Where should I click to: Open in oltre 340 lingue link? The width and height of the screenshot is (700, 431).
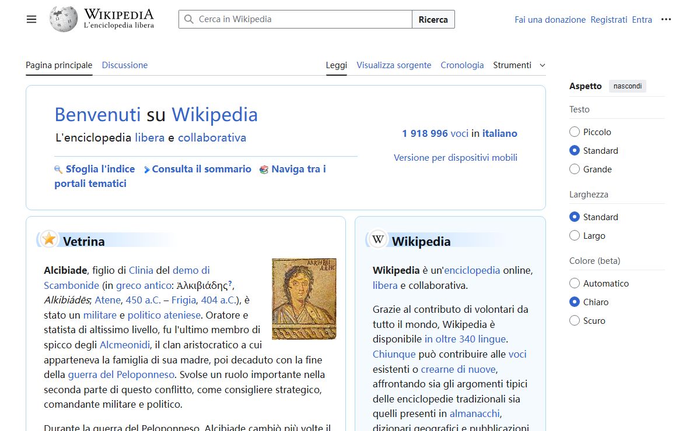(x=465, y=339)
